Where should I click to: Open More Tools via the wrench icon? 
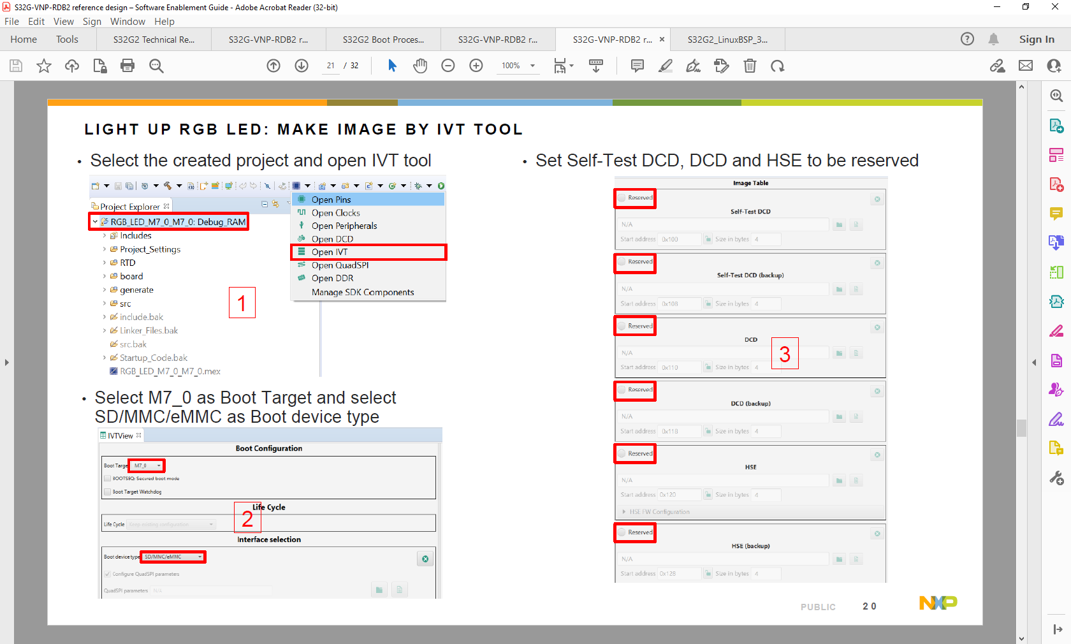coord(1056,478)
